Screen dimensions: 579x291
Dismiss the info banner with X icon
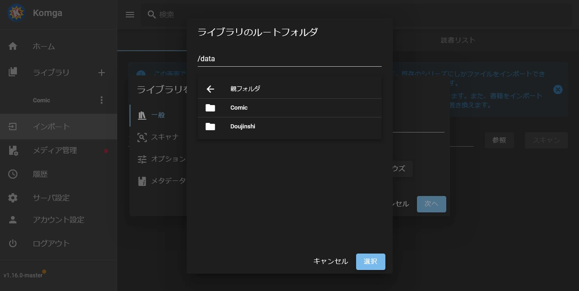tap(558, 90)
